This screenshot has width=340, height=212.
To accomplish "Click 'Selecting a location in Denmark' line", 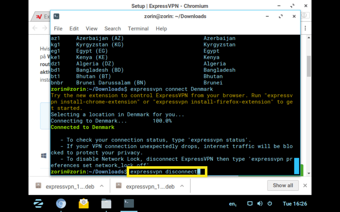I will click(x=118, y=114).
